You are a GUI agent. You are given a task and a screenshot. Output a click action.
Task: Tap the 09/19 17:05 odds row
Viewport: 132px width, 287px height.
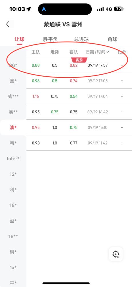tap(79, 81)
